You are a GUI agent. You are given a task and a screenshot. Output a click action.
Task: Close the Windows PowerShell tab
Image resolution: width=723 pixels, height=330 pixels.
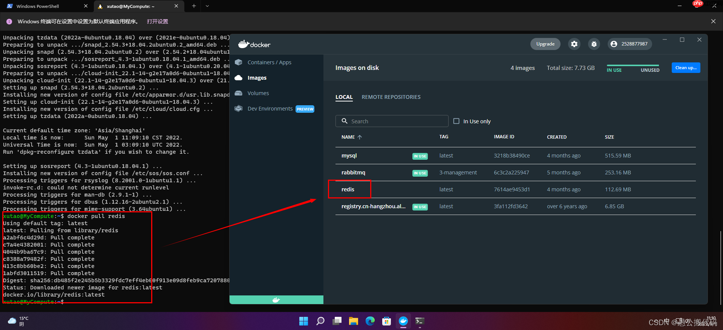[86, 6]
